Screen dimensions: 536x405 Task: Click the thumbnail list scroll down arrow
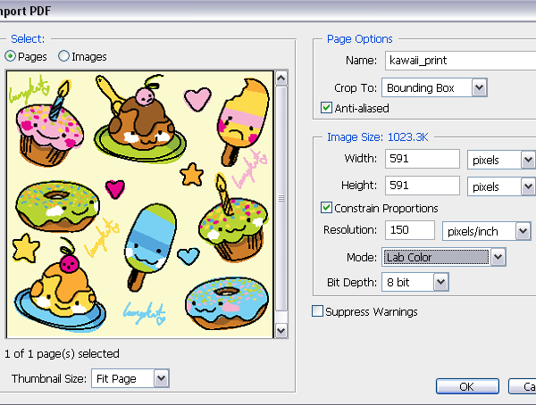(281, 331)
